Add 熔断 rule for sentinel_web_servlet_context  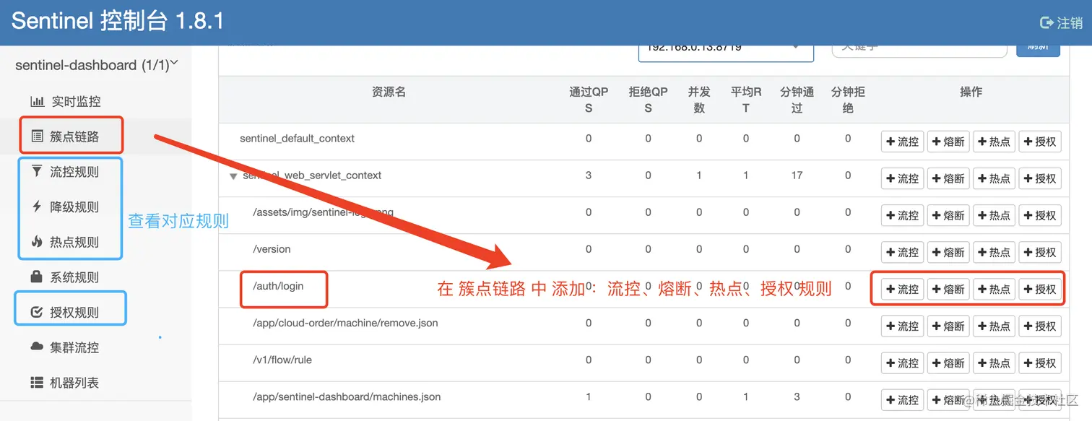(949, 178)
